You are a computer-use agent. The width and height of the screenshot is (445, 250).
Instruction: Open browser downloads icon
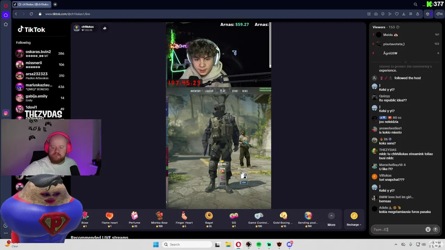[404, 14]
